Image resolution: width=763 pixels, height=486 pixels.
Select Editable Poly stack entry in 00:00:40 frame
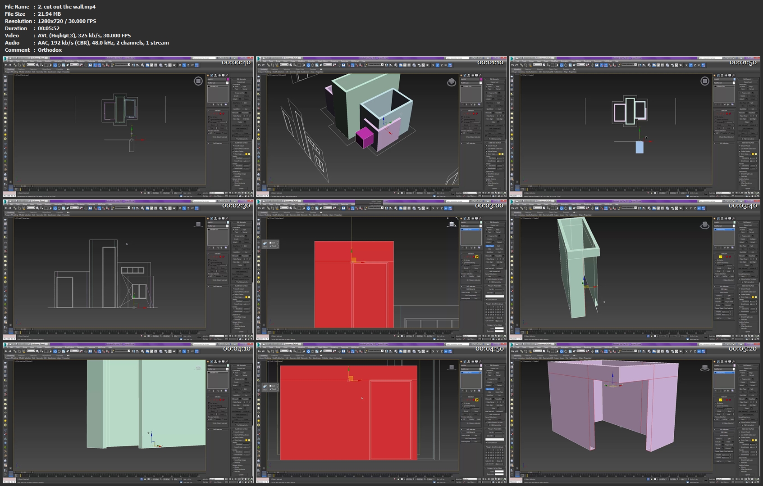pos(218,86)
